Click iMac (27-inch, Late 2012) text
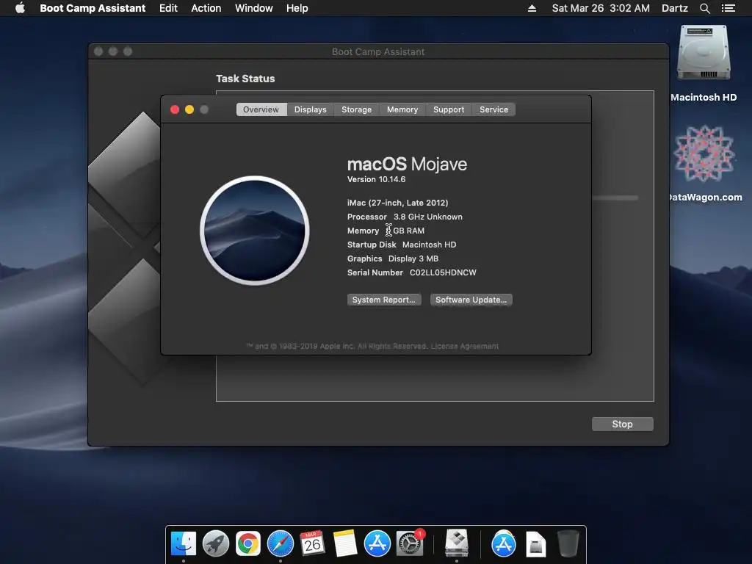752x564 pixels. tap(397, 203)
